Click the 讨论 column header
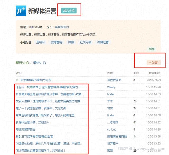The width and height of the screenshot is (169, 155). (19, 73)
